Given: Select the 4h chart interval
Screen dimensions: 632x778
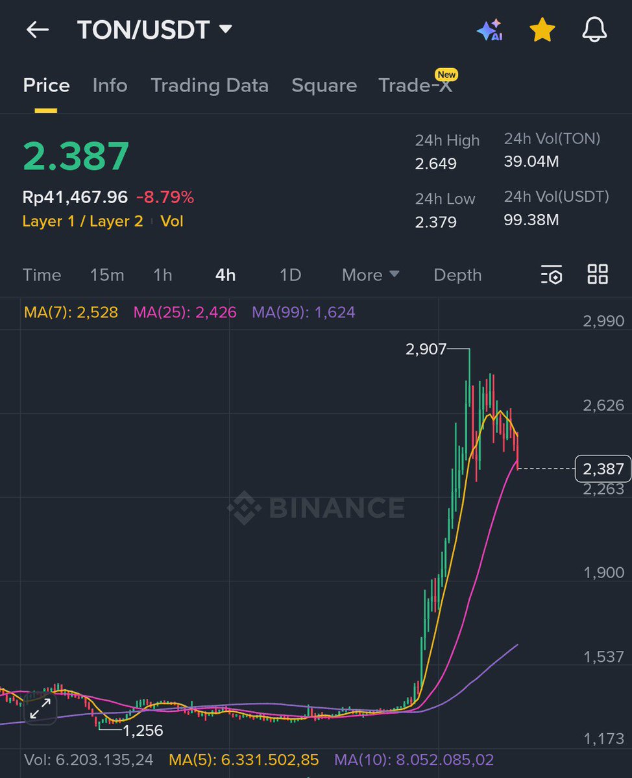Looking at the screenshot, I should click(x=226, y=275).
